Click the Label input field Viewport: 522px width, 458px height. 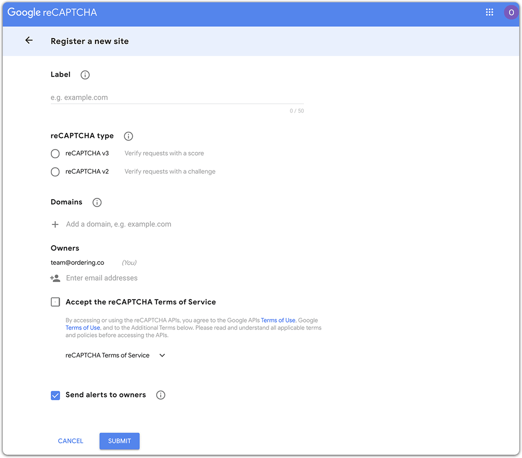point(177,97)
